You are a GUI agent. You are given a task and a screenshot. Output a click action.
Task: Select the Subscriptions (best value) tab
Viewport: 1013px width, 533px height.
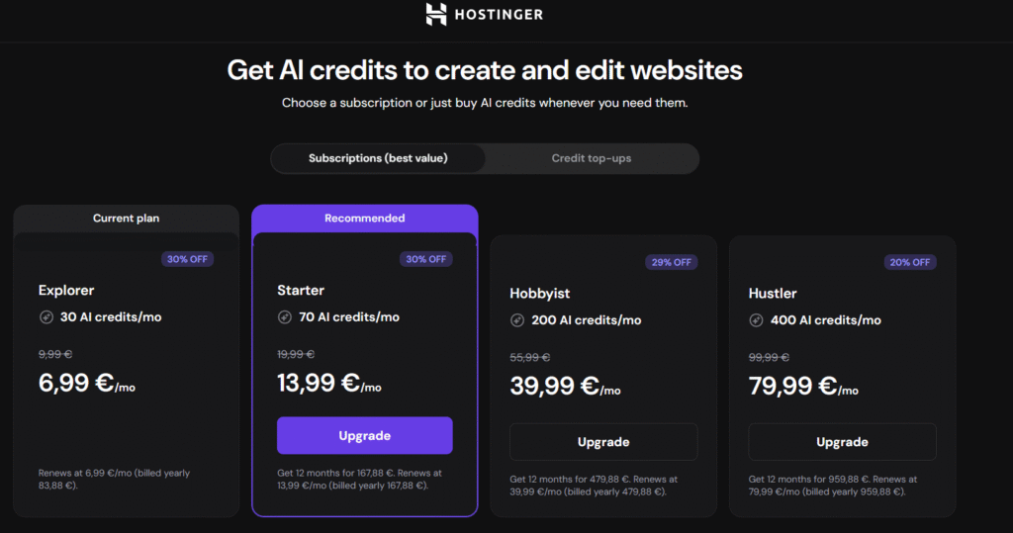378,158
